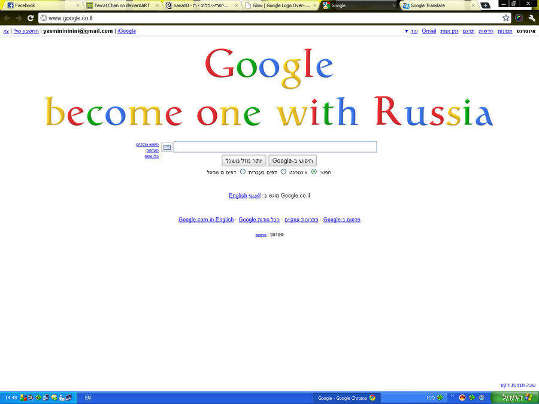
Task: Switch to the Glow Google Logo tab
Action: pos(280,5)
